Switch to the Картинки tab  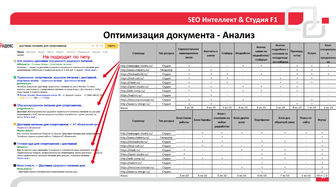pyautogui.click(x=31, y=52)
